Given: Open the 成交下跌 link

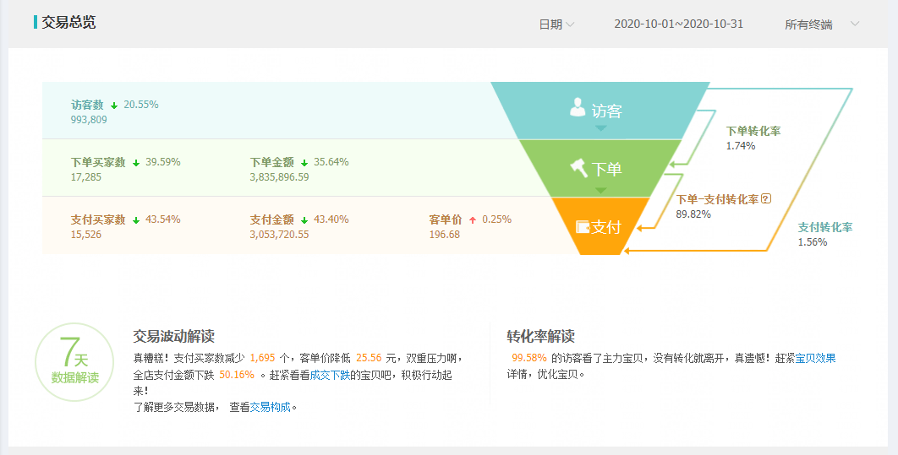Looking at the screenshot, I should point(330,375).
